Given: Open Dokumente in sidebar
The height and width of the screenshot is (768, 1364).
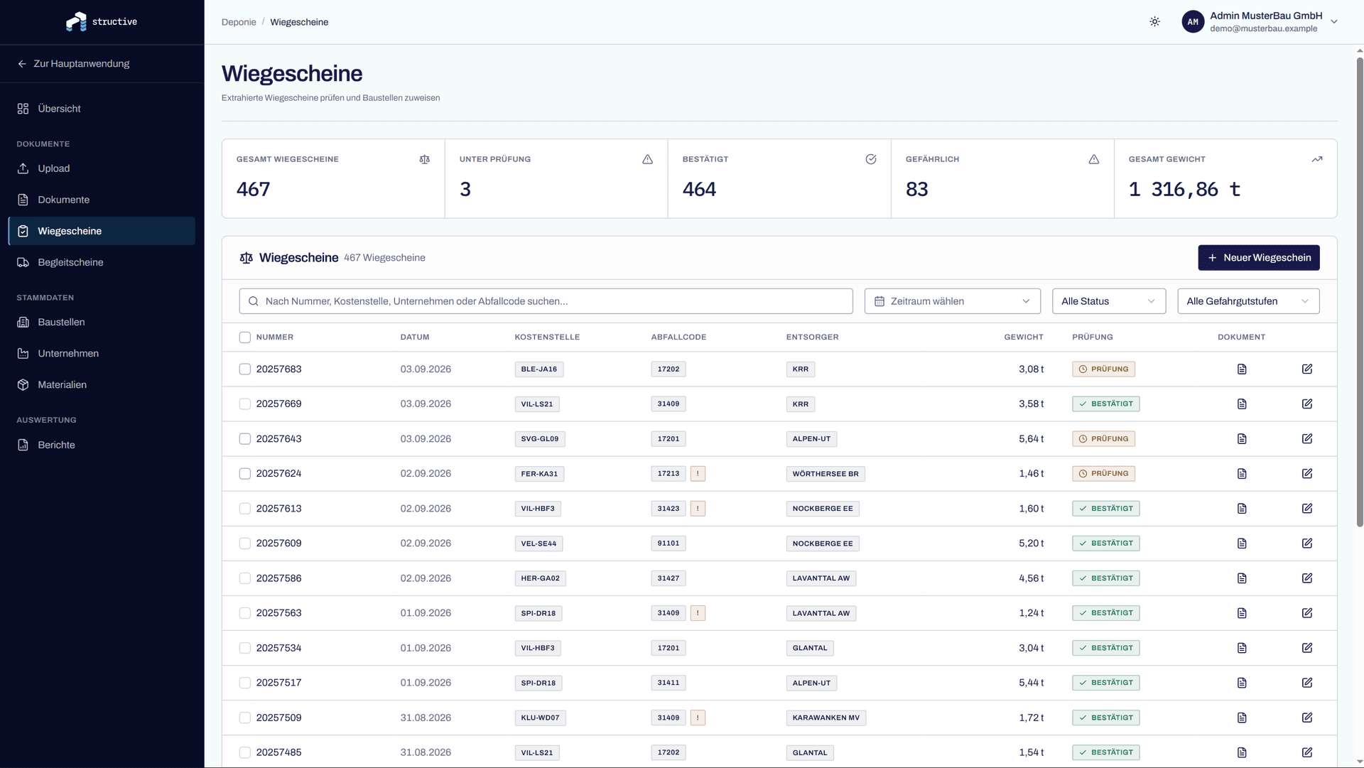Looking at the screenshot, I should coord(102,200).
